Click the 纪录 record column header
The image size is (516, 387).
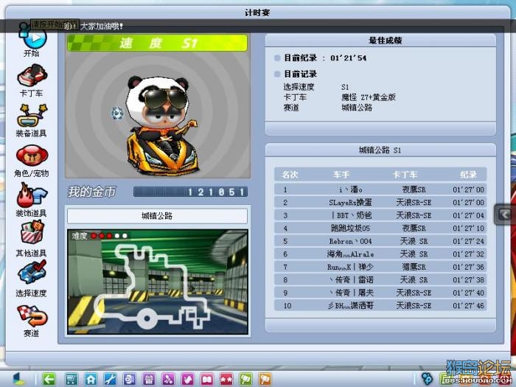(468, 175)
